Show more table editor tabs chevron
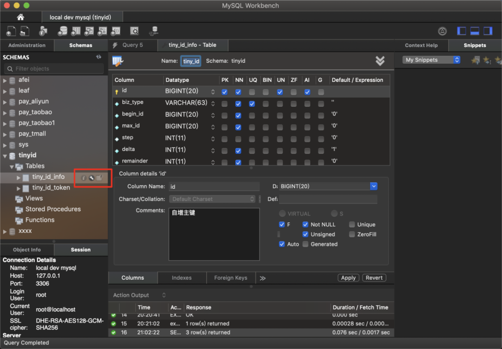This screenshot has width=502, height=349. 263,278
